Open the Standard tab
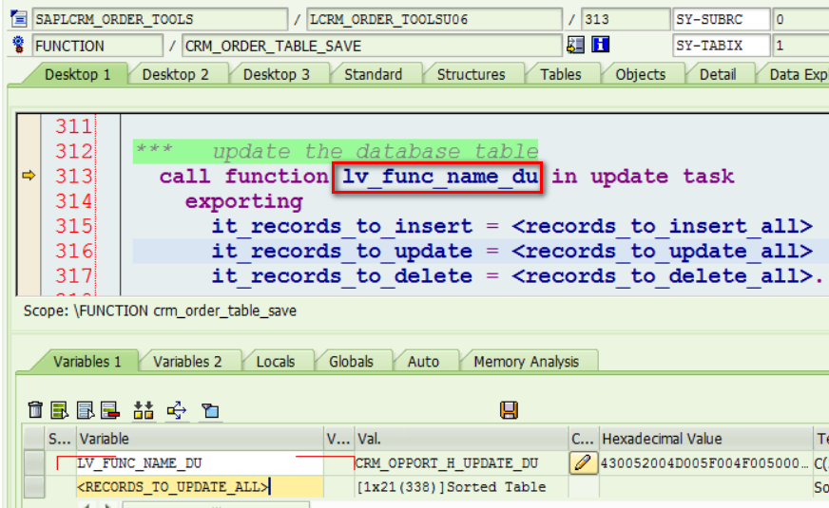The image size is (829, 508). (x=374, y=74)
